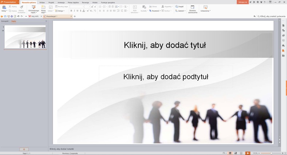This screenshot has height=155, width=287.
Task: Click the add slide plus button below thumbnails
Action: [24, 149]
